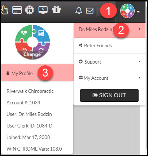Click the padlock security icon
This screenshot has height=156, width=148.
click(x=30, y=10)
